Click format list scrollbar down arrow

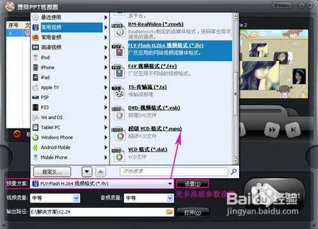coord(235,161)
